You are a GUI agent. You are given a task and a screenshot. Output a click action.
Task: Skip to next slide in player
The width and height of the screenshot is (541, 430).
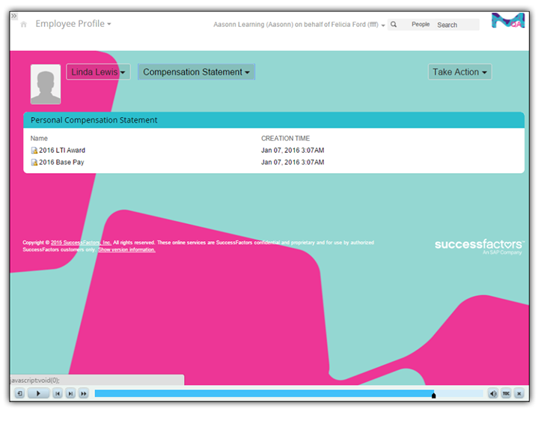pyautogui.click(x=70, y=393)
